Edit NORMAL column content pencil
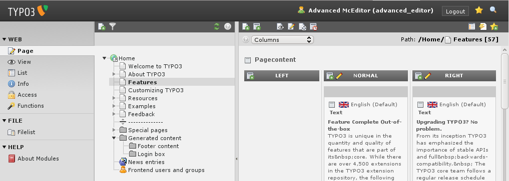The width and height of the screenshot is (509, 181). [x=339, y=76]
